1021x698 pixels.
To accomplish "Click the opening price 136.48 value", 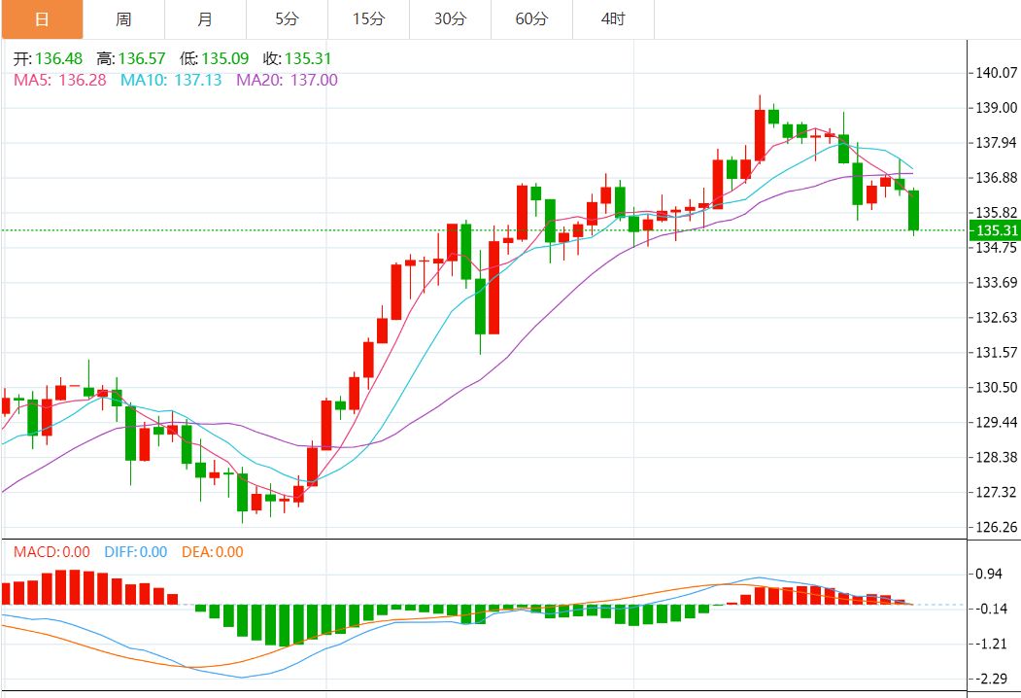I will 58,58.
